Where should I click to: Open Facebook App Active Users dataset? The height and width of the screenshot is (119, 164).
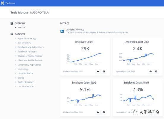pos(31,47)
